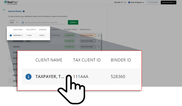
Task: Open the chevron on the UTFetchTest row
Action: click(99, 35)
